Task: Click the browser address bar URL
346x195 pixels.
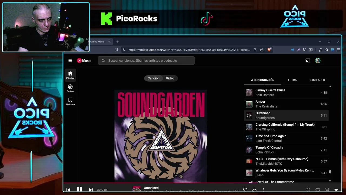Action: click(189, 50)
